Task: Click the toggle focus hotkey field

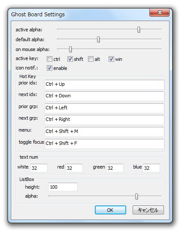Action: point(104,144)
